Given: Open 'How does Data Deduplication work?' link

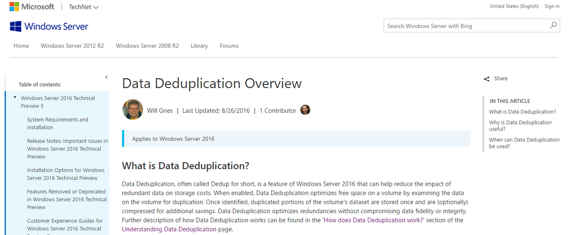Looking at the screenshot, I should pos(374,220).
